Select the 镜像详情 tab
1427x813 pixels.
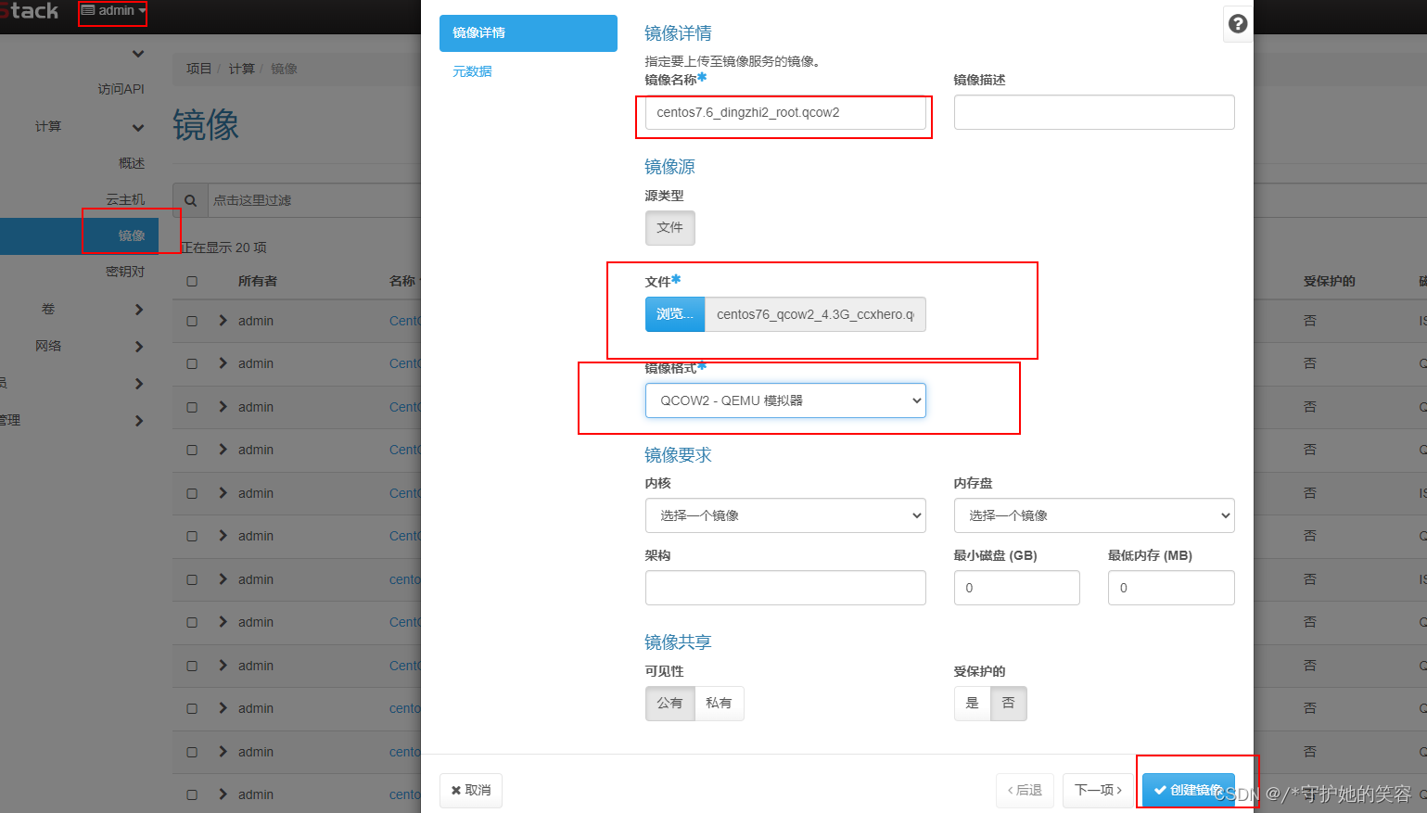pyautogui.click(x=529, y=33)
